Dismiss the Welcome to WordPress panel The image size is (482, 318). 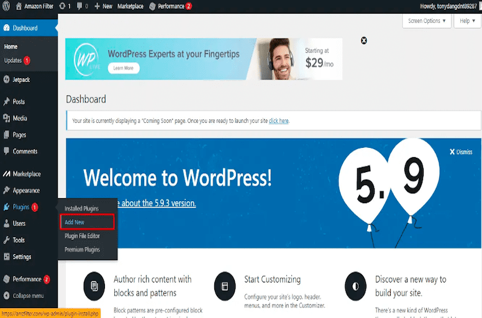461,152
